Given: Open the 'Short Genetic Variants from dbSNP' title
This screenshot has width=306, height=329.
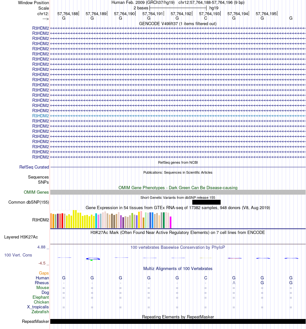Looking at the screenshot, I should (x=178, y=198).
